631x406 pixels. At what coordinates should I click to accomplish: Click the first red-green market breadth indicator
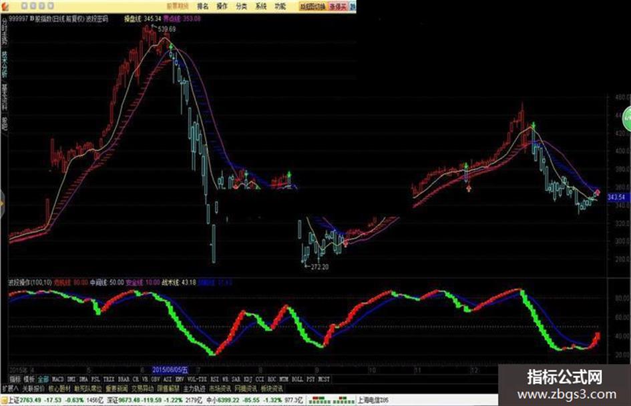tap(320, 400)
